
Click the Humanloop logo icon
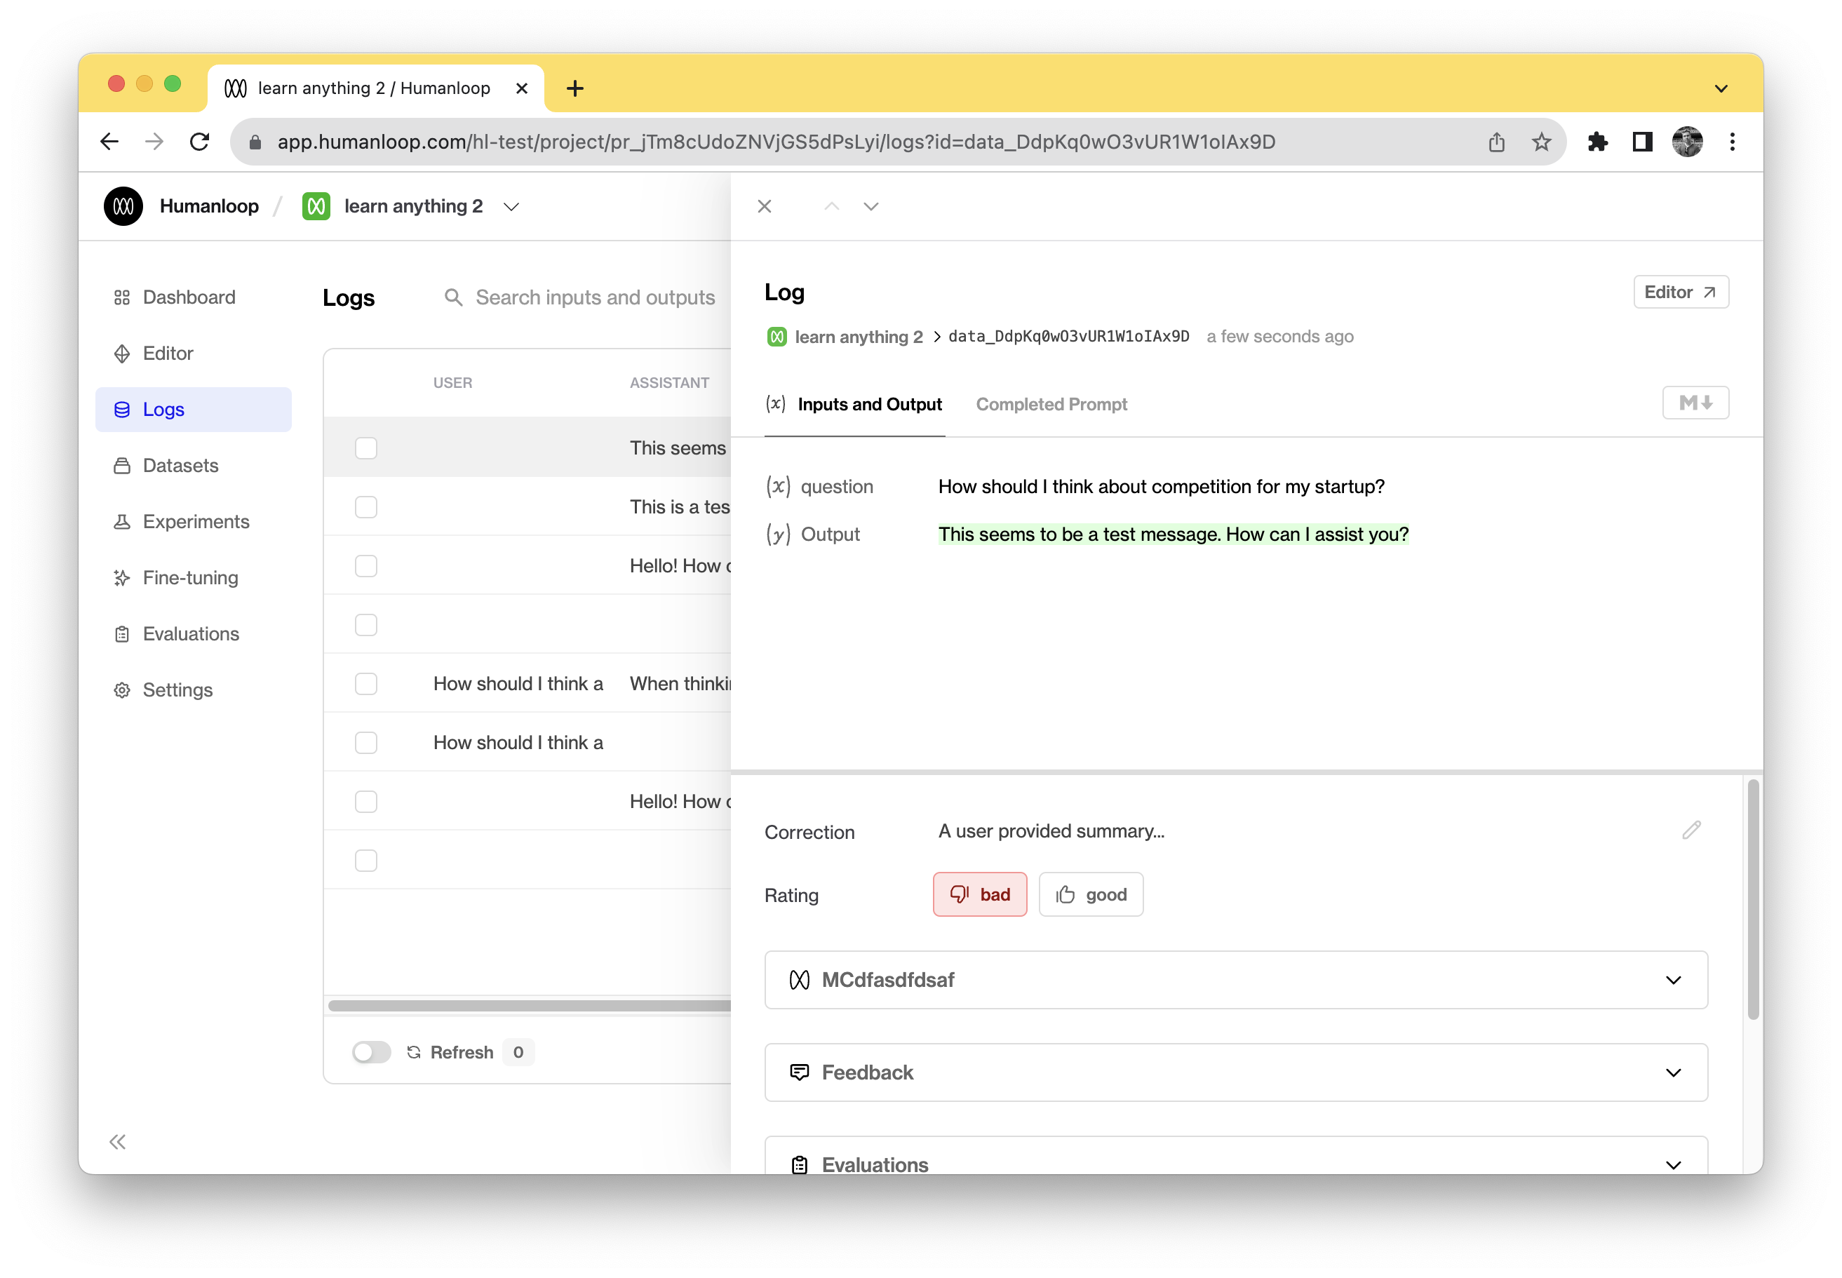tap(123, 206)
